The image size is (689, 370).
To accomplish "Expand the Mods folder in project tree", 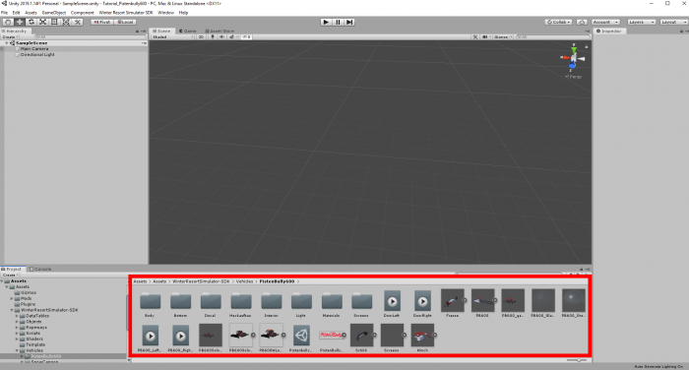I will [12, 298].
